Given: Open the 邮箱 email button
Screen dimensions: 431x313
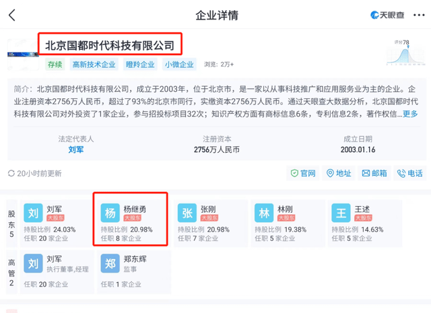Looking at the screenshot, I should click(374, 173).
